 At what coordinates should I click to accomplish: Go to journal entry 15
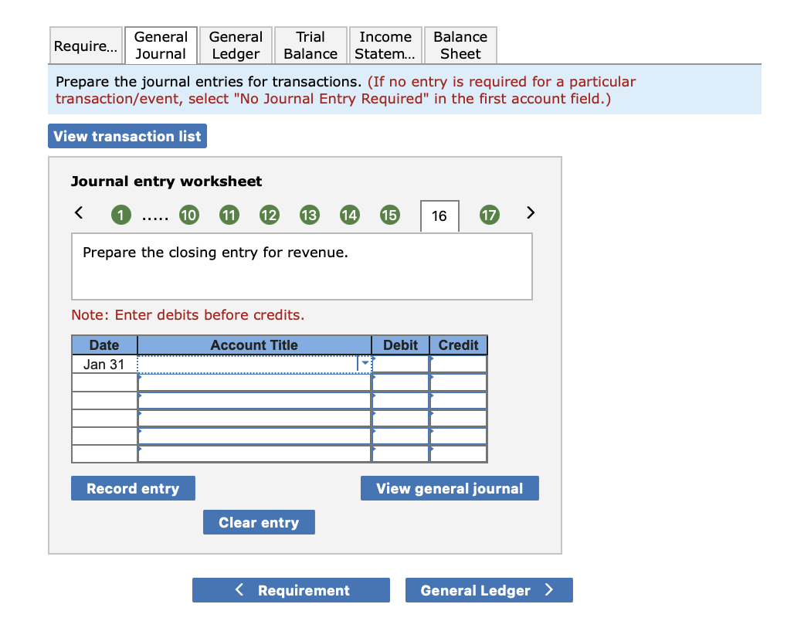389,215
